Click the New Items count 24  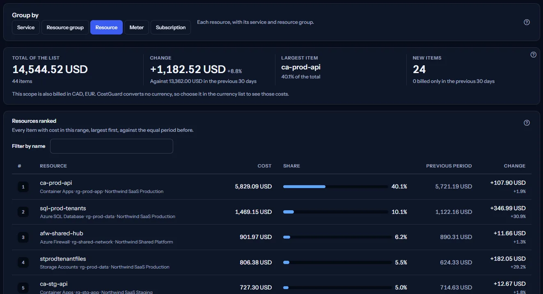[x=419, y=69]
